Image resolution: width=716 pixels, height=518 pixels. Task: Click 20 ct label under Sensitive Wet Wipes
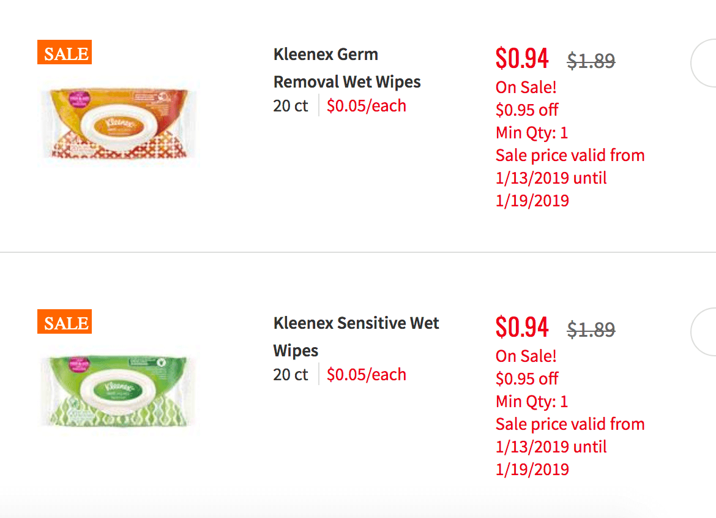[291, 375]
